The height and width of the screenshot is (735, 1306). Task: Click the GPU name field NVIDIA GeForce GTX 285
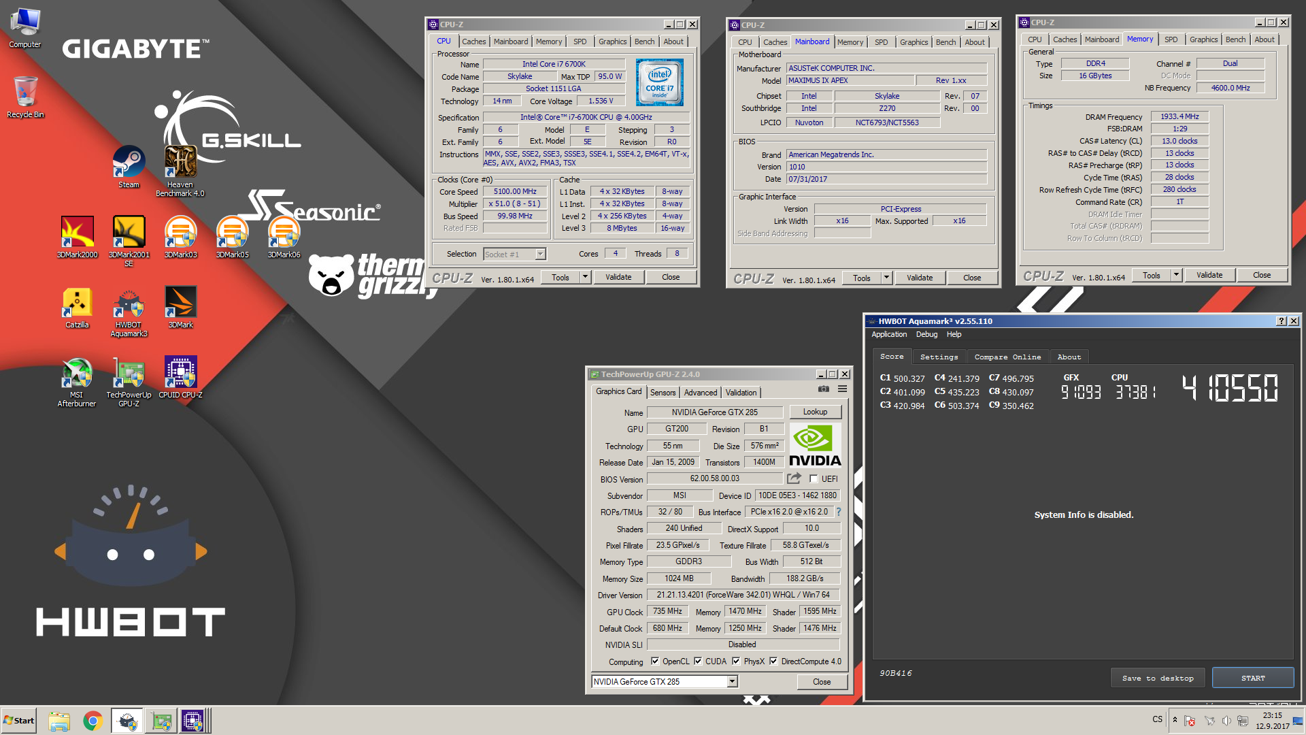[x=714, y=412]
